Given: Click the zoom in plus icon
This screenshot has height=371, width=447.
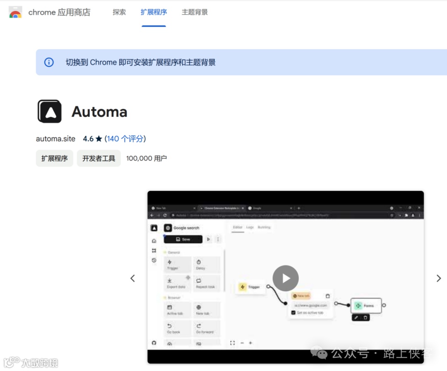Looking at the screenshot, I should coord(250,343).
